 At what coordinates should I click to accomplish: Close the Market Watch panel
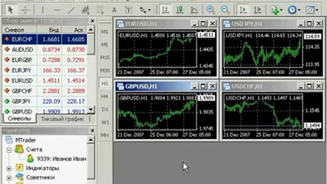pos(92,21)
